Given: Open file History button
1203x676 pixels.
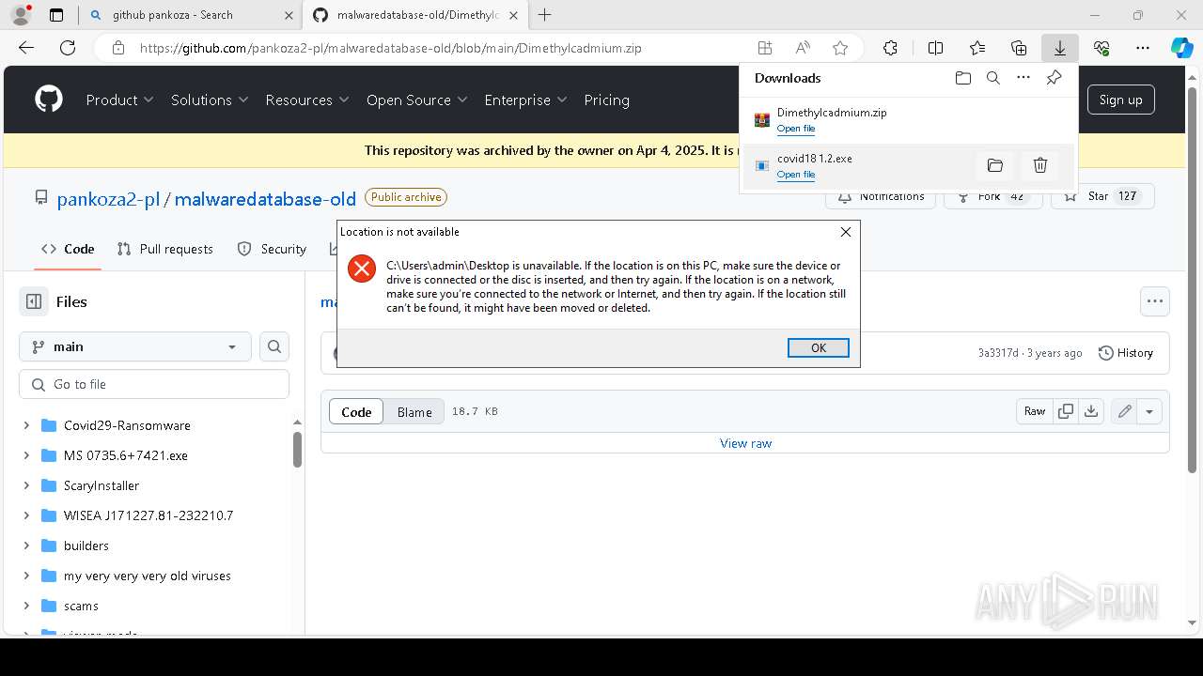Looking at the screenshot, I should tap(1126, 353).
